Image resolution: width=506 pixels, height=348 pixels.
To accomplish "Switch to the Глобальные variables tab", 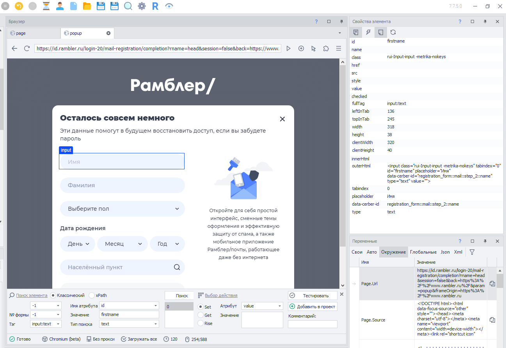I will [x=423, y=252].
